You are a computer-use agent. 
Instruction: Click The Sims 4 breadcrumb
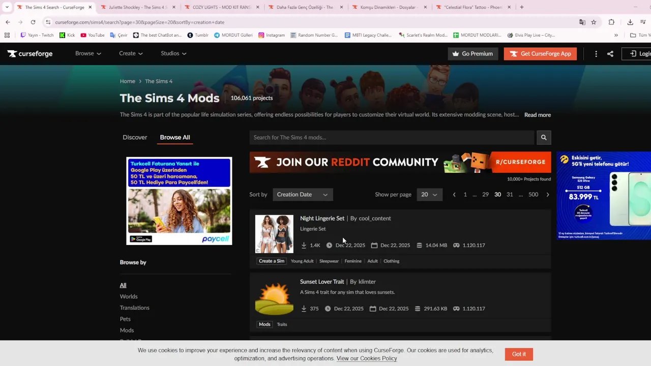pos(159,81)
